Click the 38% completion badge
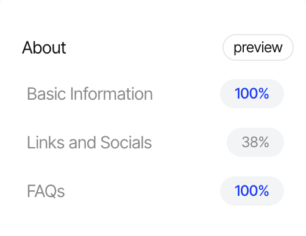The image size is (306, 236). point(255,142)
